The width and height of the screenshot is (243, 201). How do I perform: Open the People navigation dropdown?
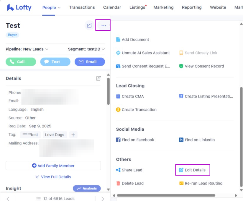[51, 7]
